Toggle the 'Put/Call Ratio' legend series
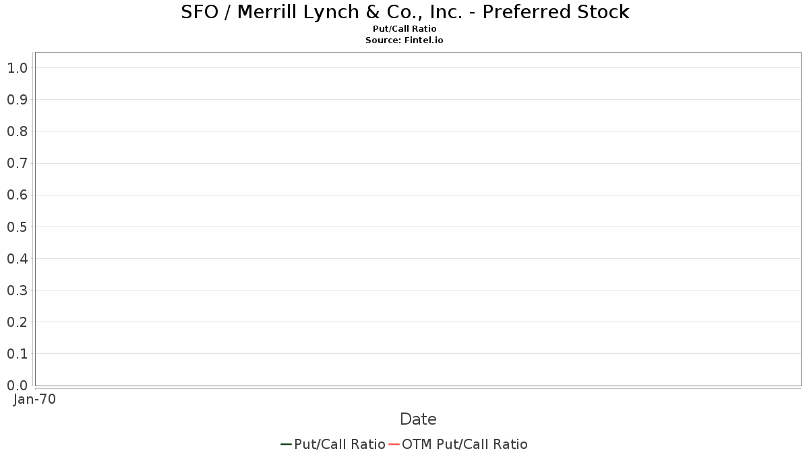The image size is (809, 455). point(339,444)
